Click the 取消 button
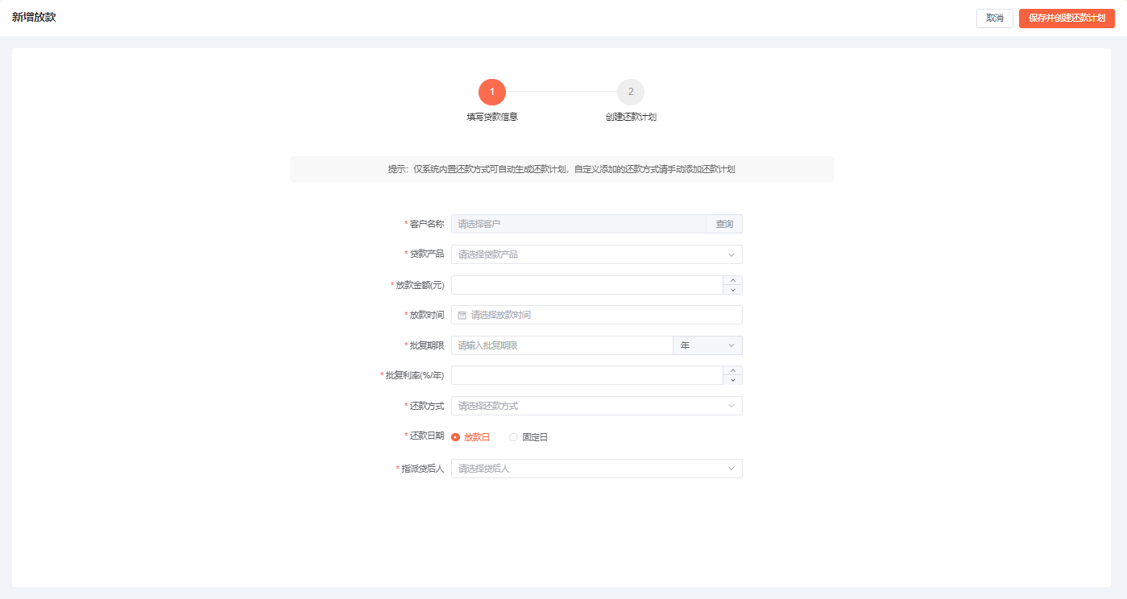Screen dimensions: 1127x599 [994, 18]
